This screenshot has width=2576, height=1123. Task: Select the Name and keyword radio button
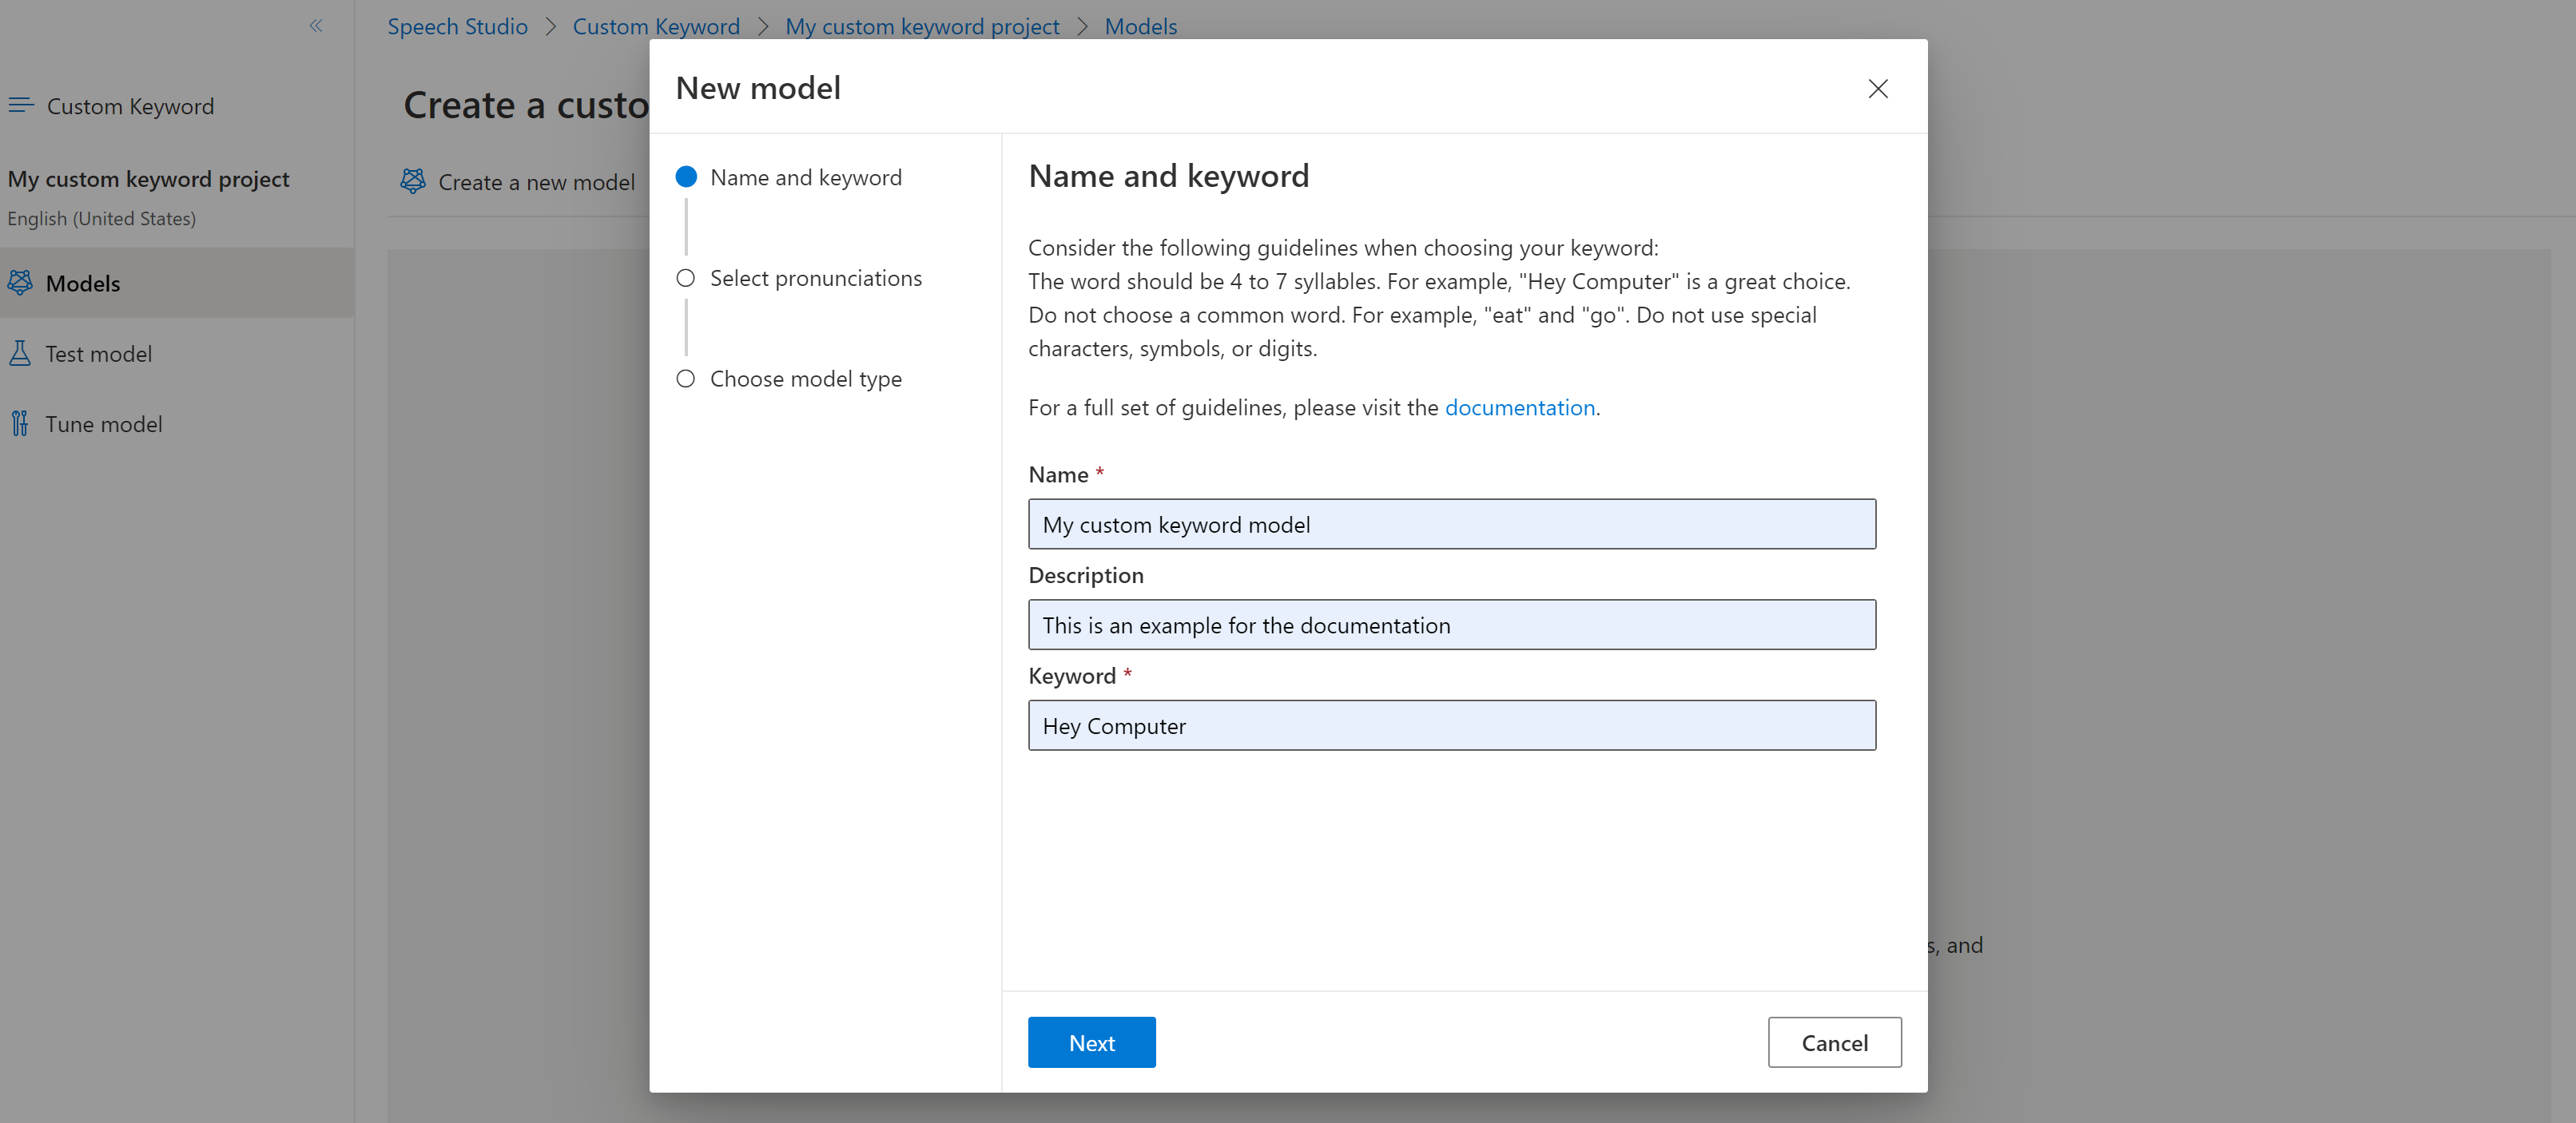[686, 176]
